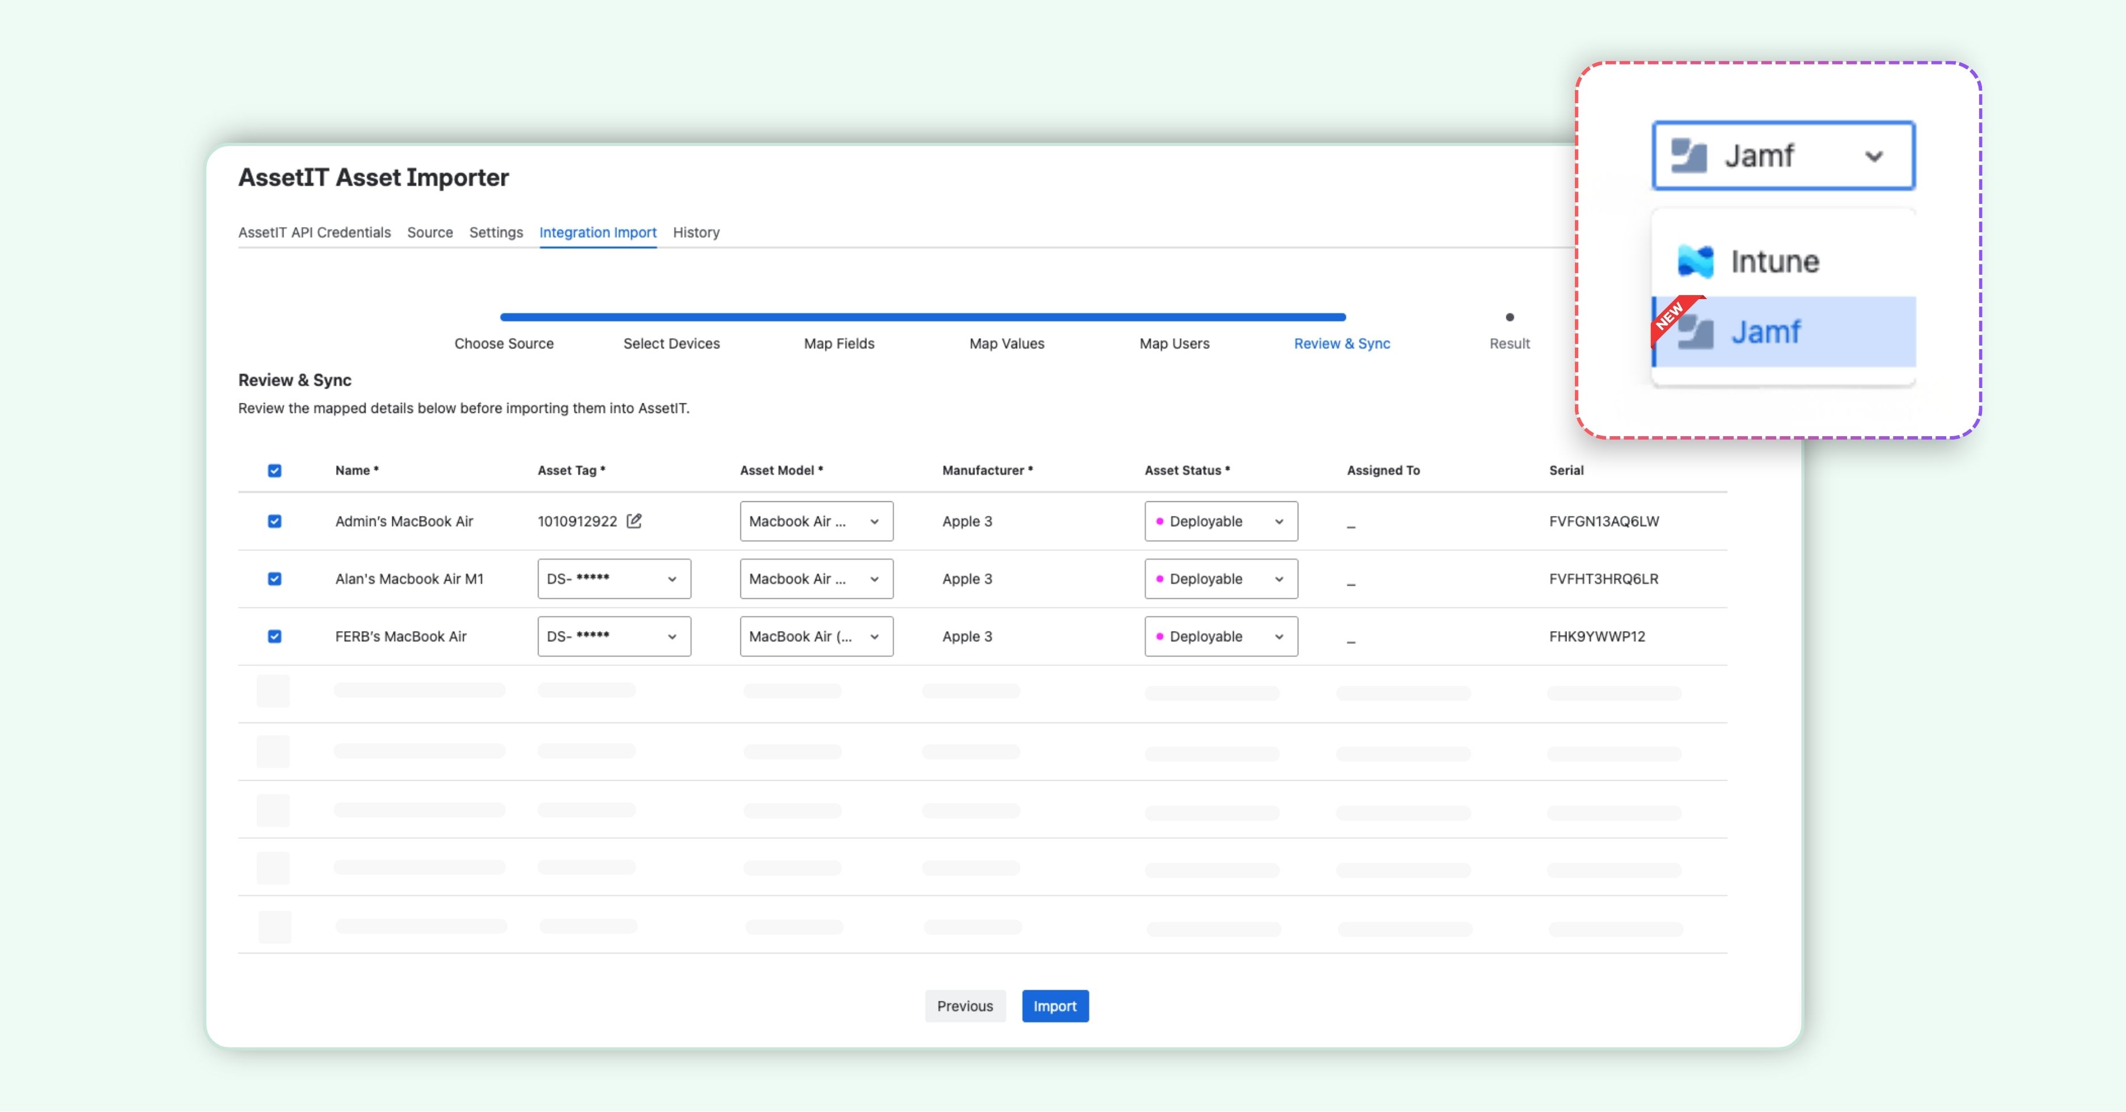This screenshot has width=2126, height=1112.
Task: View the History tab
Action: [696, 233]
